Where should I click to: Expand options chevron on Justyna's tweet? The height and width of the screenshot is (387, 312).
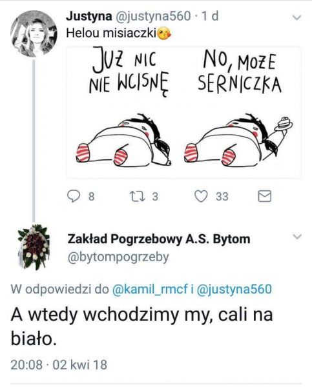point(296,17)
